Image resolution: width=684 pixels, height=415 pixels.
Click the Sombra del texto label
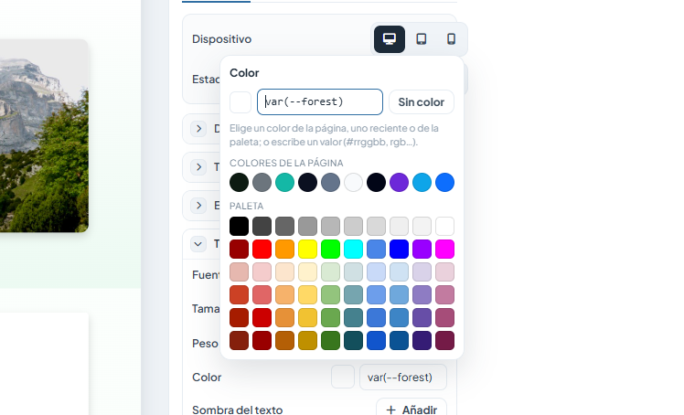coord(238,410)
